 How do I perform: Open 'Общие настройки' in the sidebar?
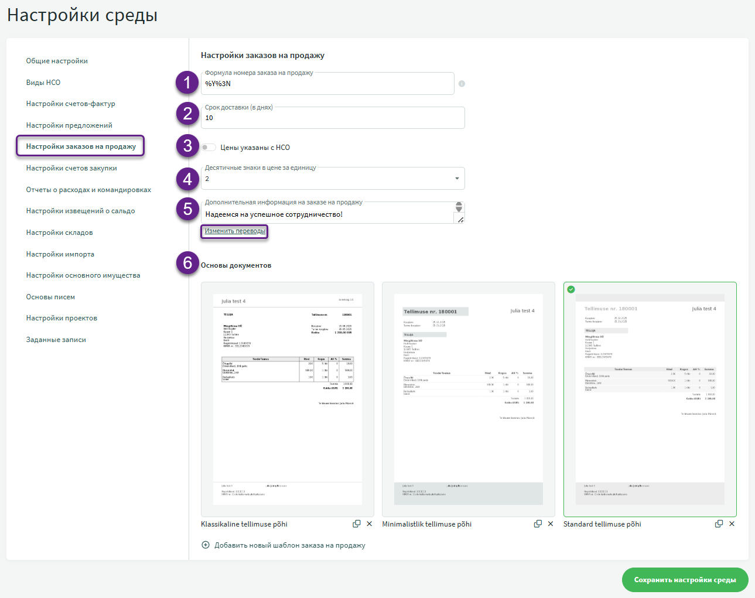tap(57, 61)
